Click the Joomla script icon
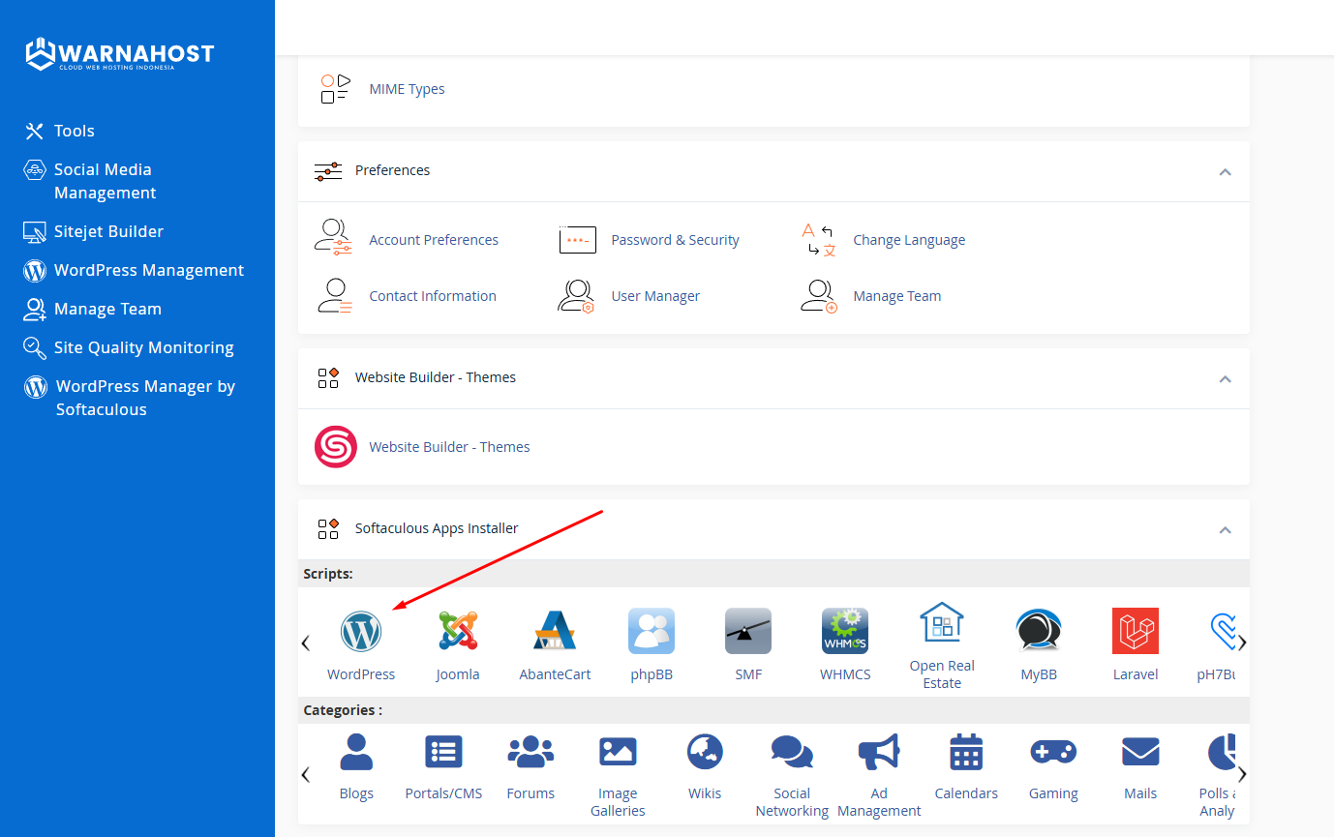The width and height of the screenshot is (1334, 837). 458,632
